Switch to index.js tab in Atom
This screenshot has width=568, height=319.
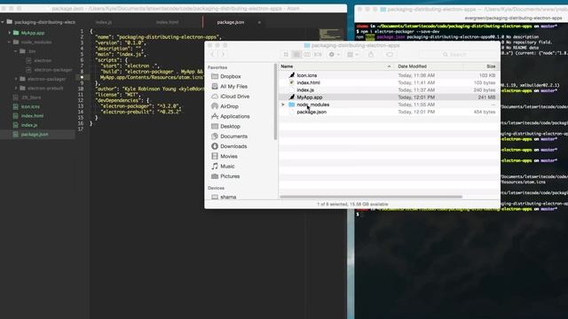tap(104, 22)
